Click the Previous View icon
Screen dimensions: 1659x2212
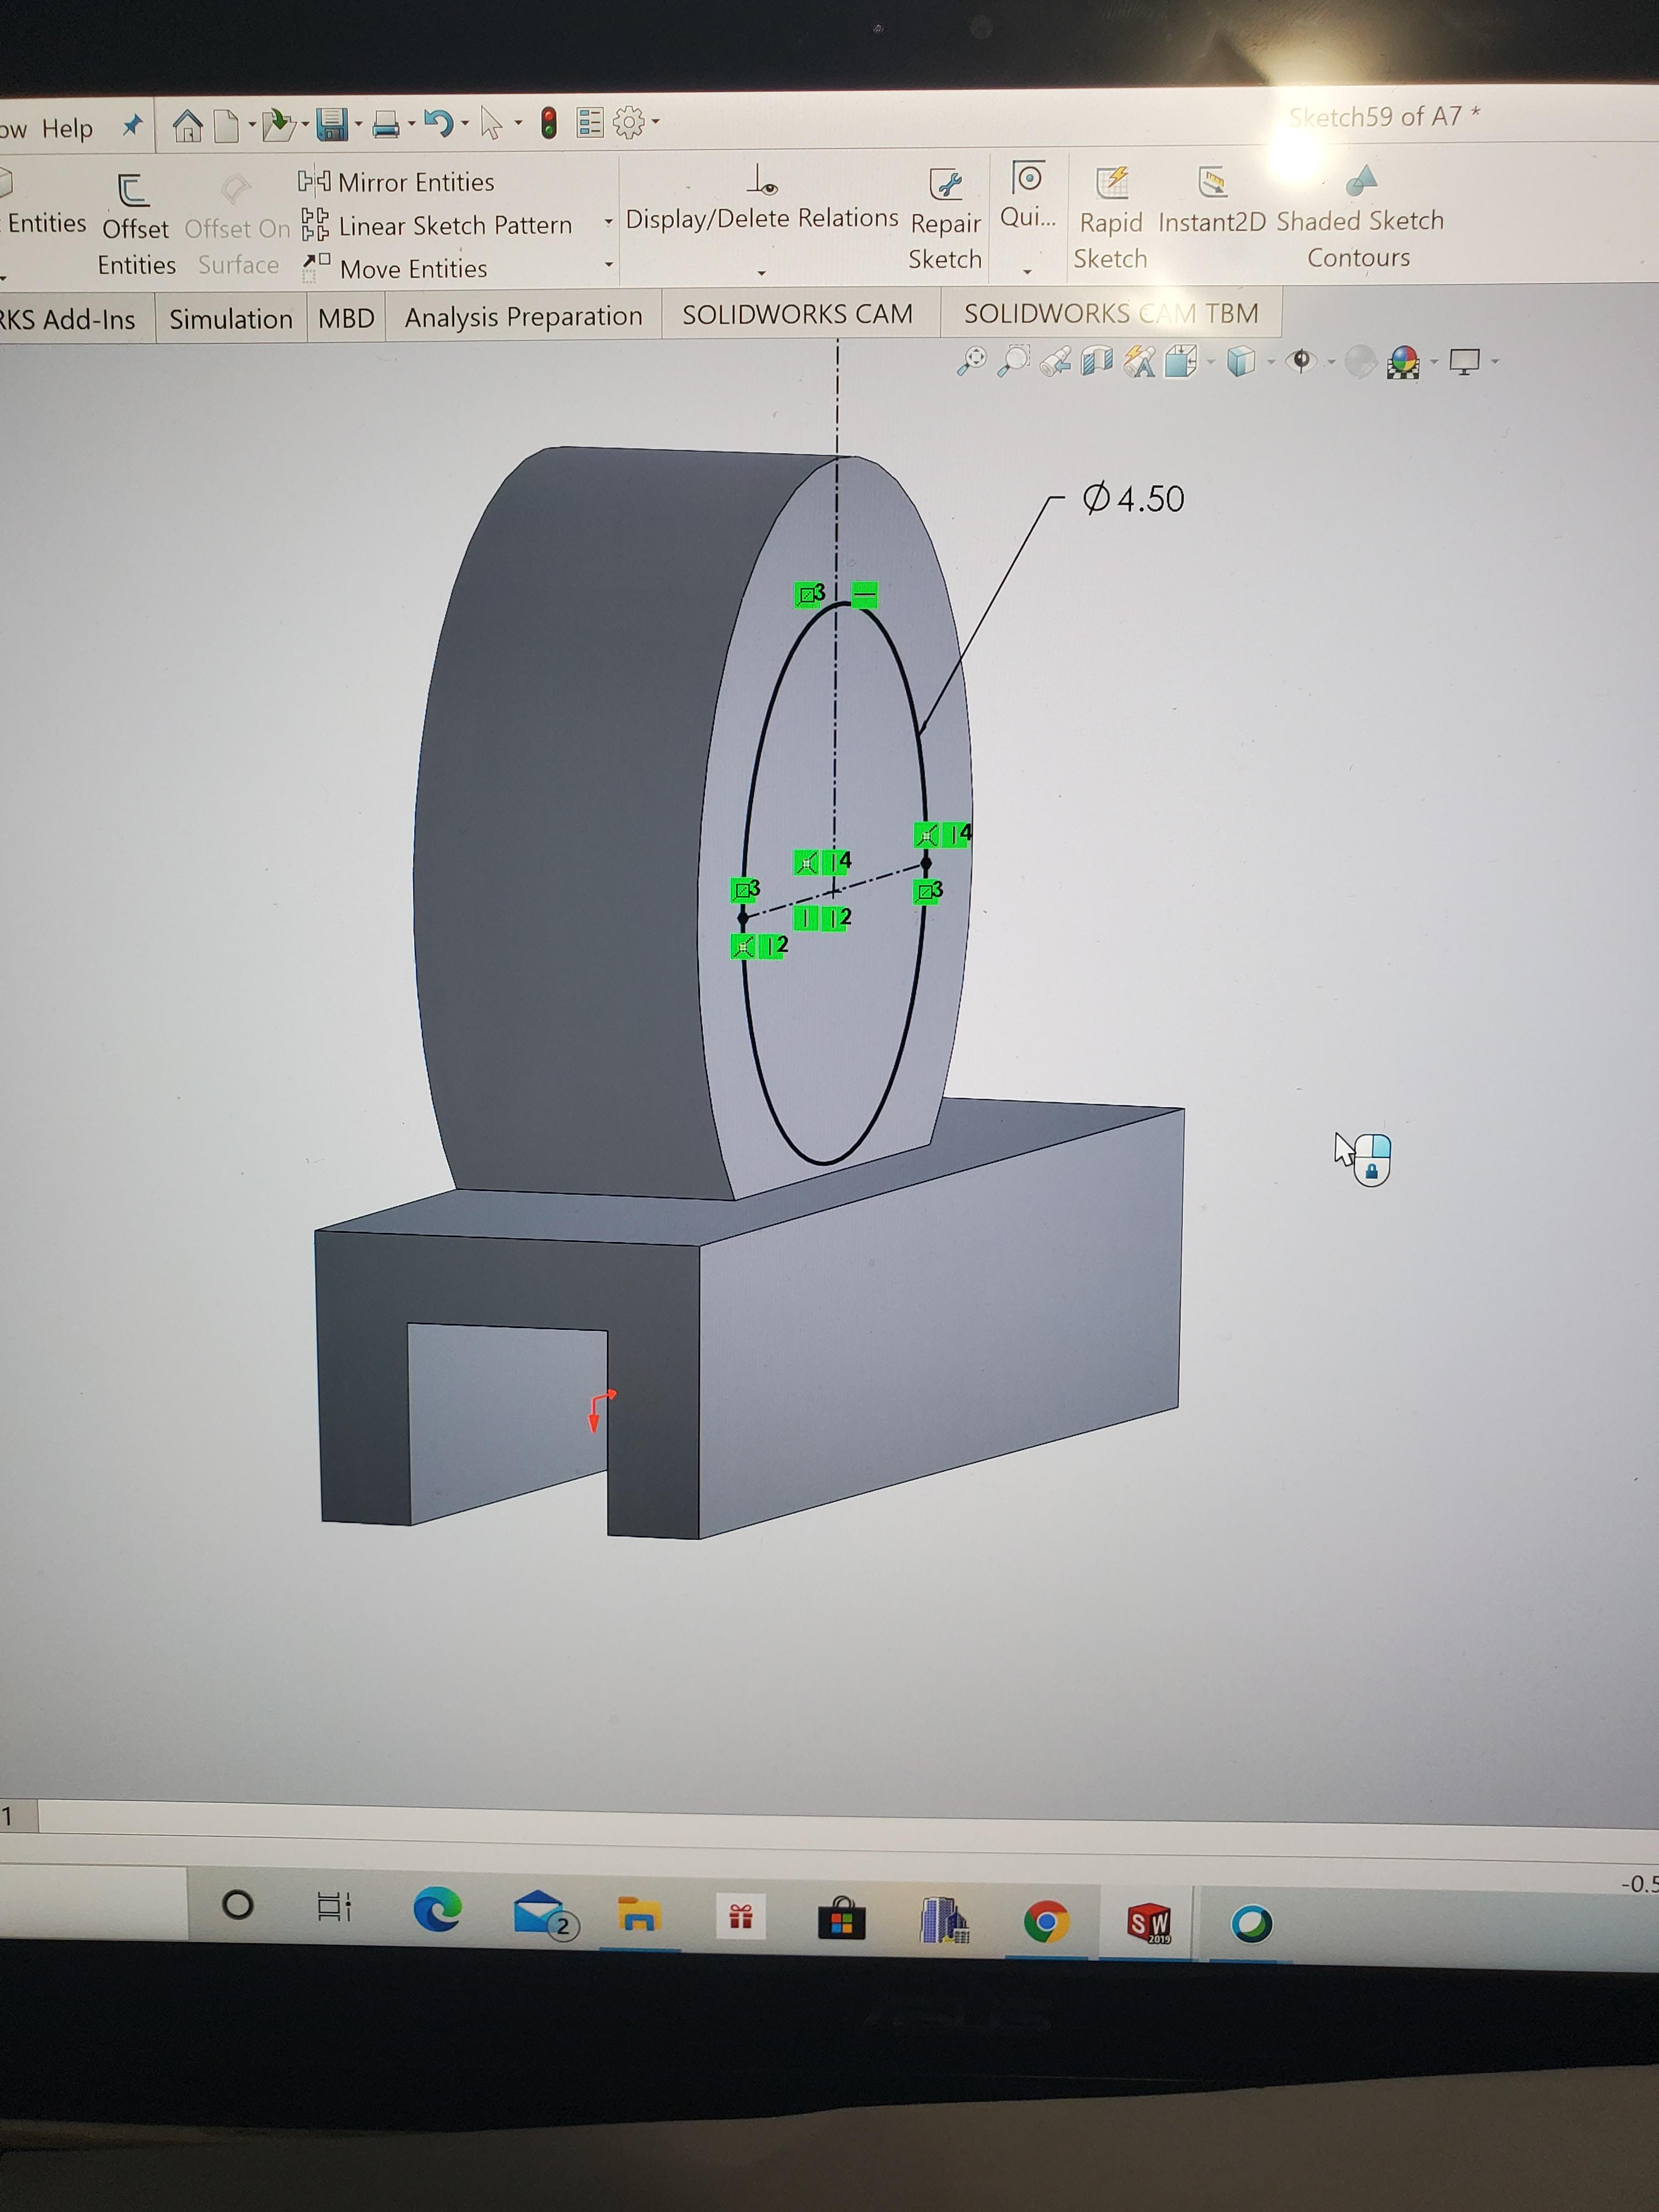pyautogui.click(x=1055, y=361)
